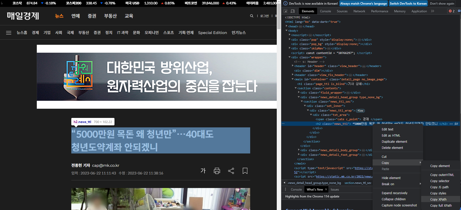Choose Copy XPath from the submenu
Screen dimensions: 461x210
tap(441, 200)
